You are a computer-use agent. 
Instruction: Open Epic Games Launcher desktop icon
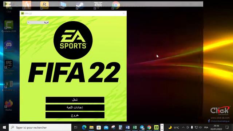click(9, 67)
